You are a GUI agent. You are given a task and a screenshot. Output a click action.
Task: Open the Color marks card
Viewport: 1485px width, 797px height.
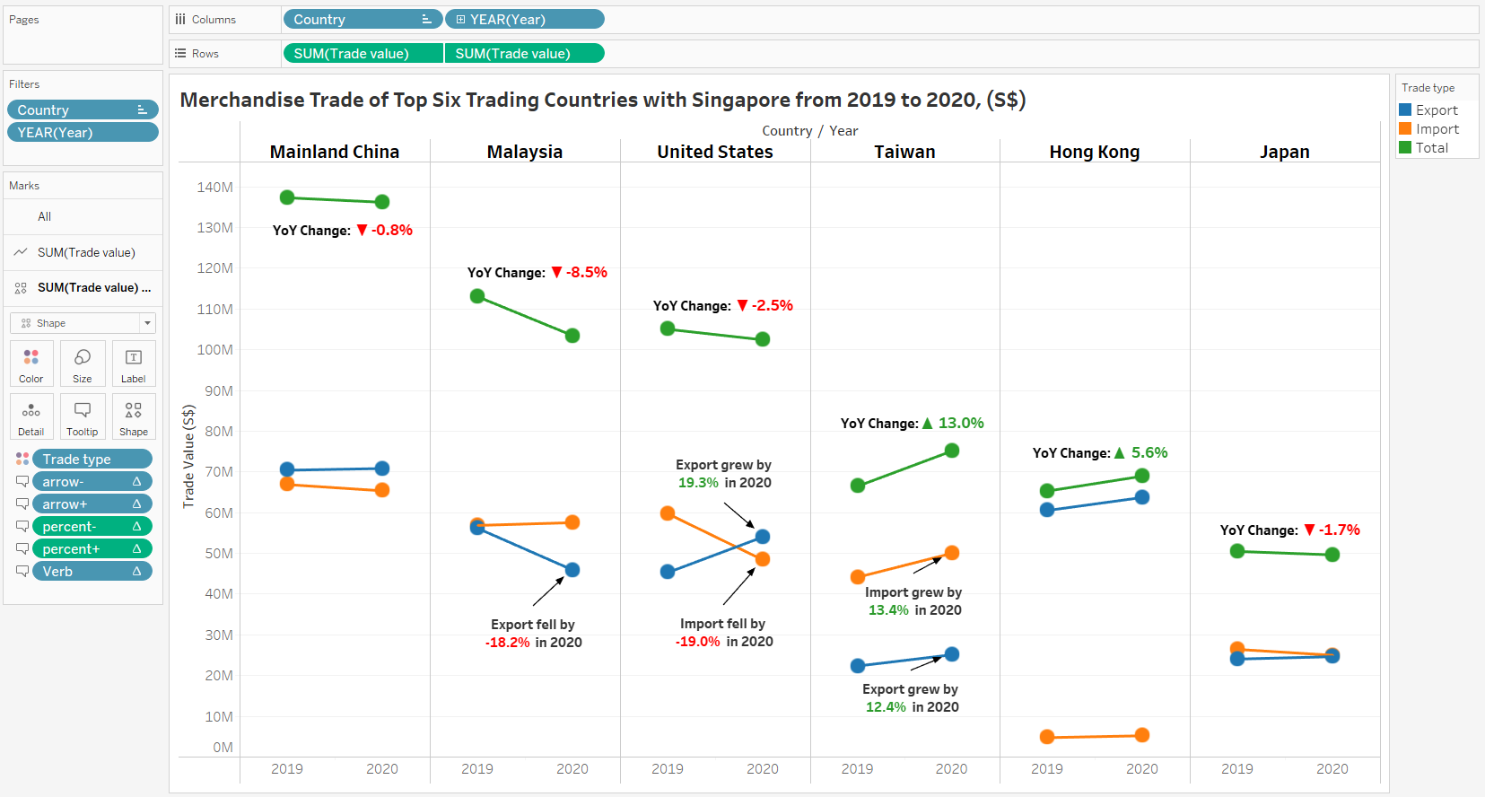(x=31, y=363)
